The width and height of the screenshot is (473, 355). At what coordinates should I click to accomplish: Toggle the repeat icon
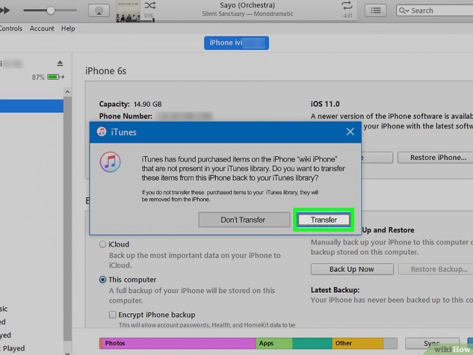pyautogui.click(x=346, y=5)
